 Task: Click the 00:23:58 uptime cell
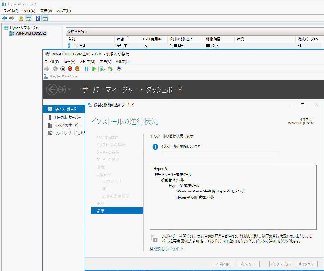click(x=212, y=46)
